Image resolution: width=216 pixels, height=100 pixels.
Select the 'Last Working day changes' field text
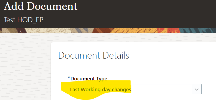click(101, 90)
